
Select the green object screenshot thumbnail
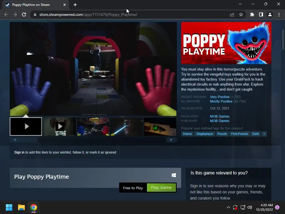click(160, 127)
